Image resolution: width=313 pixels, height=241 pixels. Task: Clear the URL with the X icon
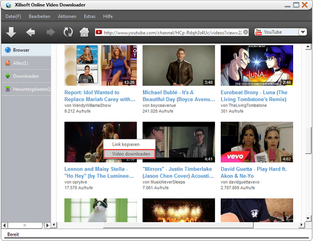point(246,32)
